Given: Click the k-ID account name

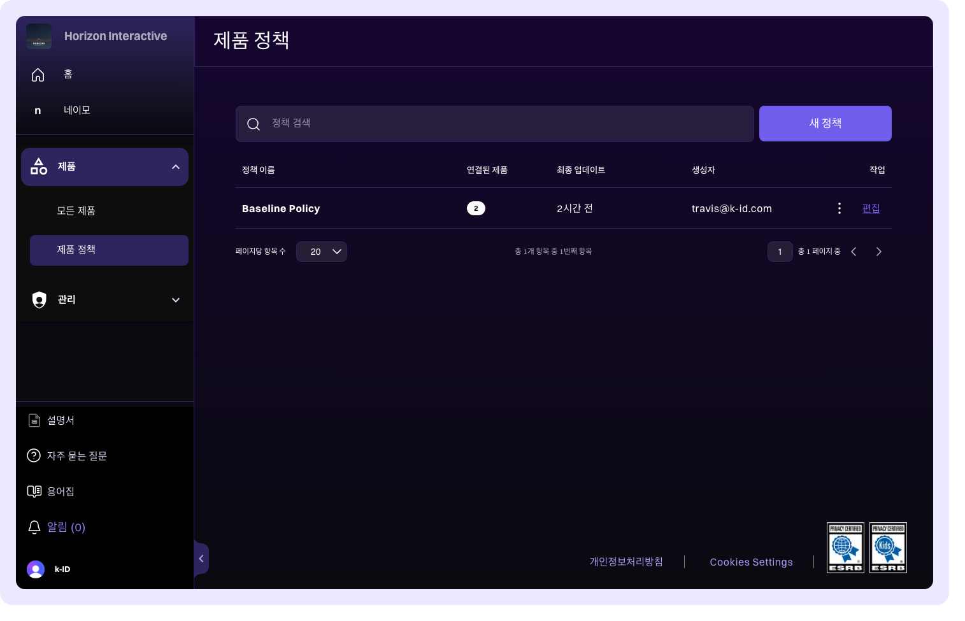Looking at the screenshot, I should 62,569.
